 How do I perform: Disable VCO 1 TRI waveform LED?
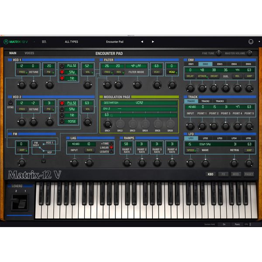[x=62, y=78]
